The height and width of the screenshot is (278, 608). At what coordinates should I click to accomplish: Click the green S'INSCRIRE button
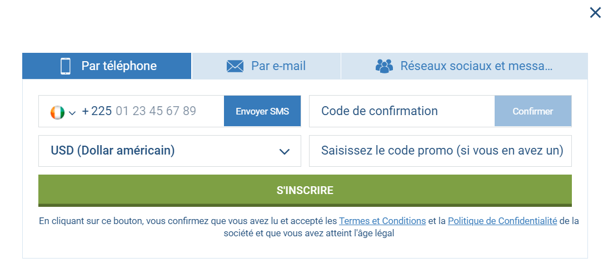[x=305, y=190]
